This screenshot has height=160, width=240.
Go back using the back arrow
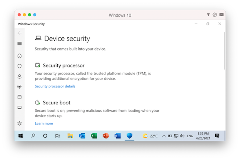(19, 33)
